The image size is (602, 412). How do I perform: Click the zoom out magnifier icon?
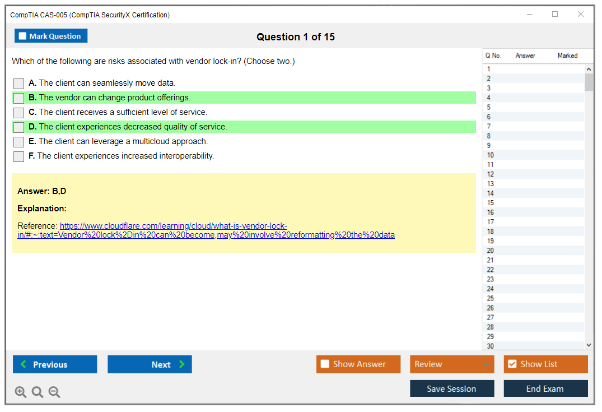point(54,392)
